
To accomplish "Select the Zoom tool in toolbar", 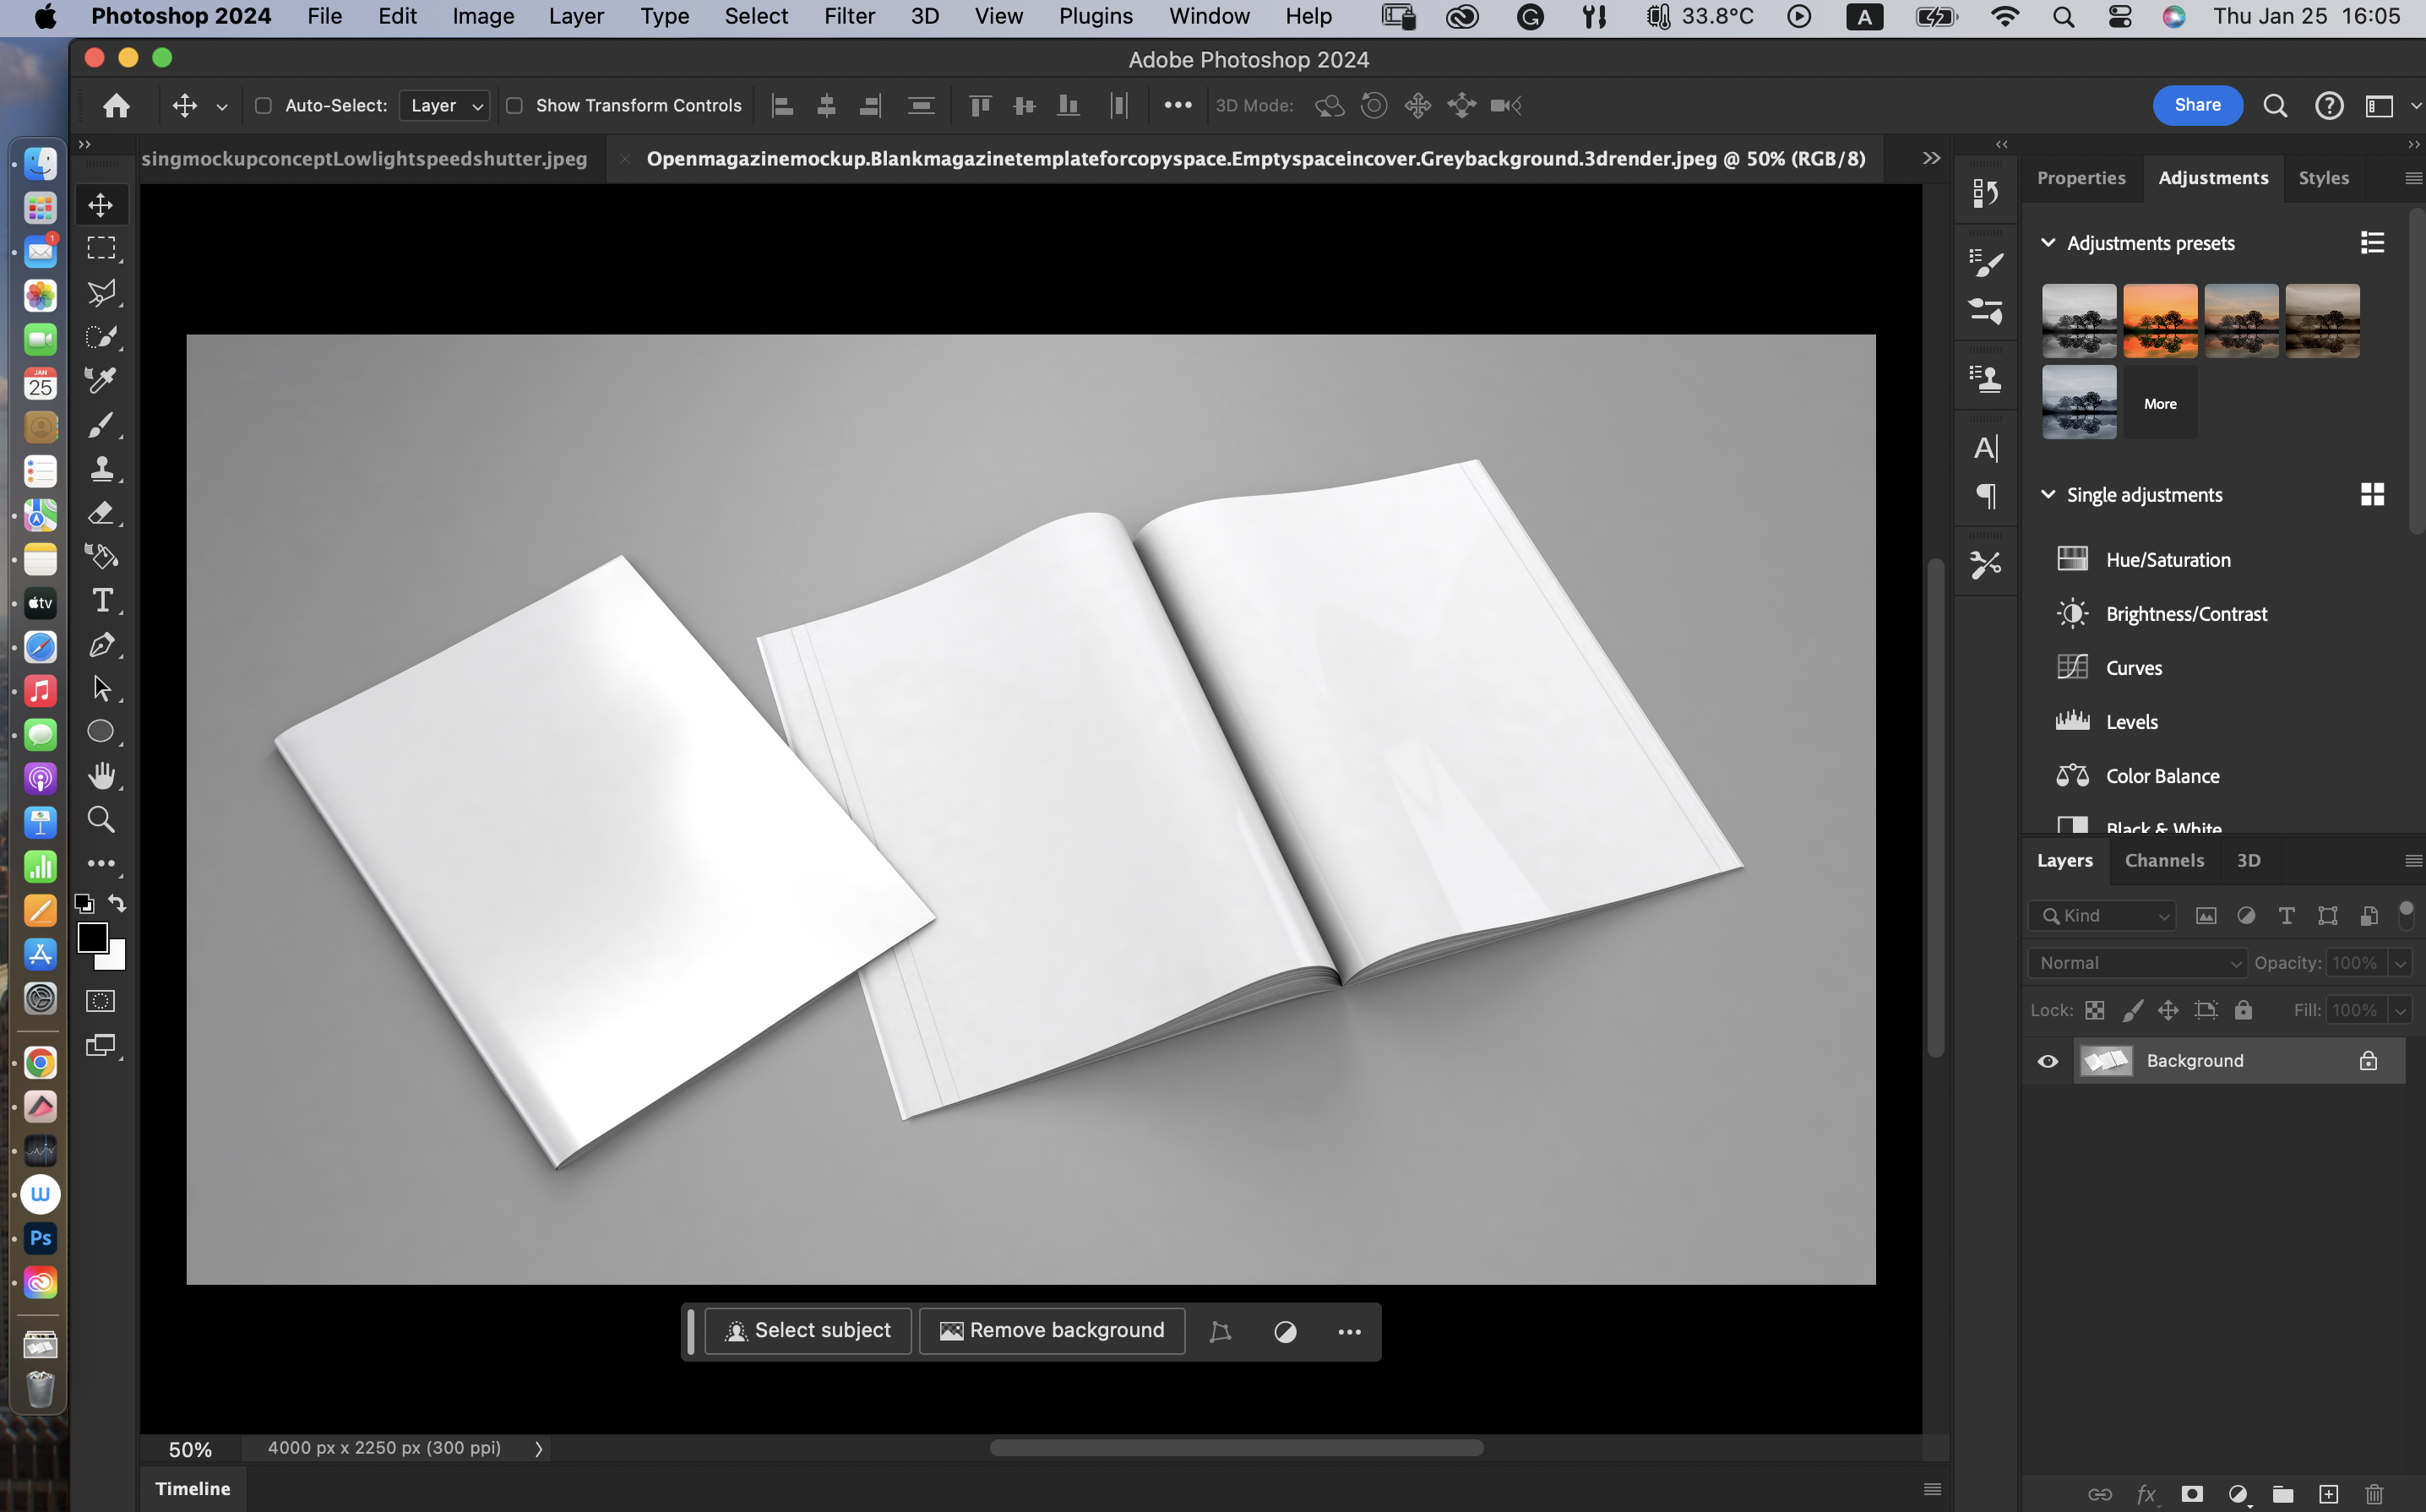I will pos(101,820).
